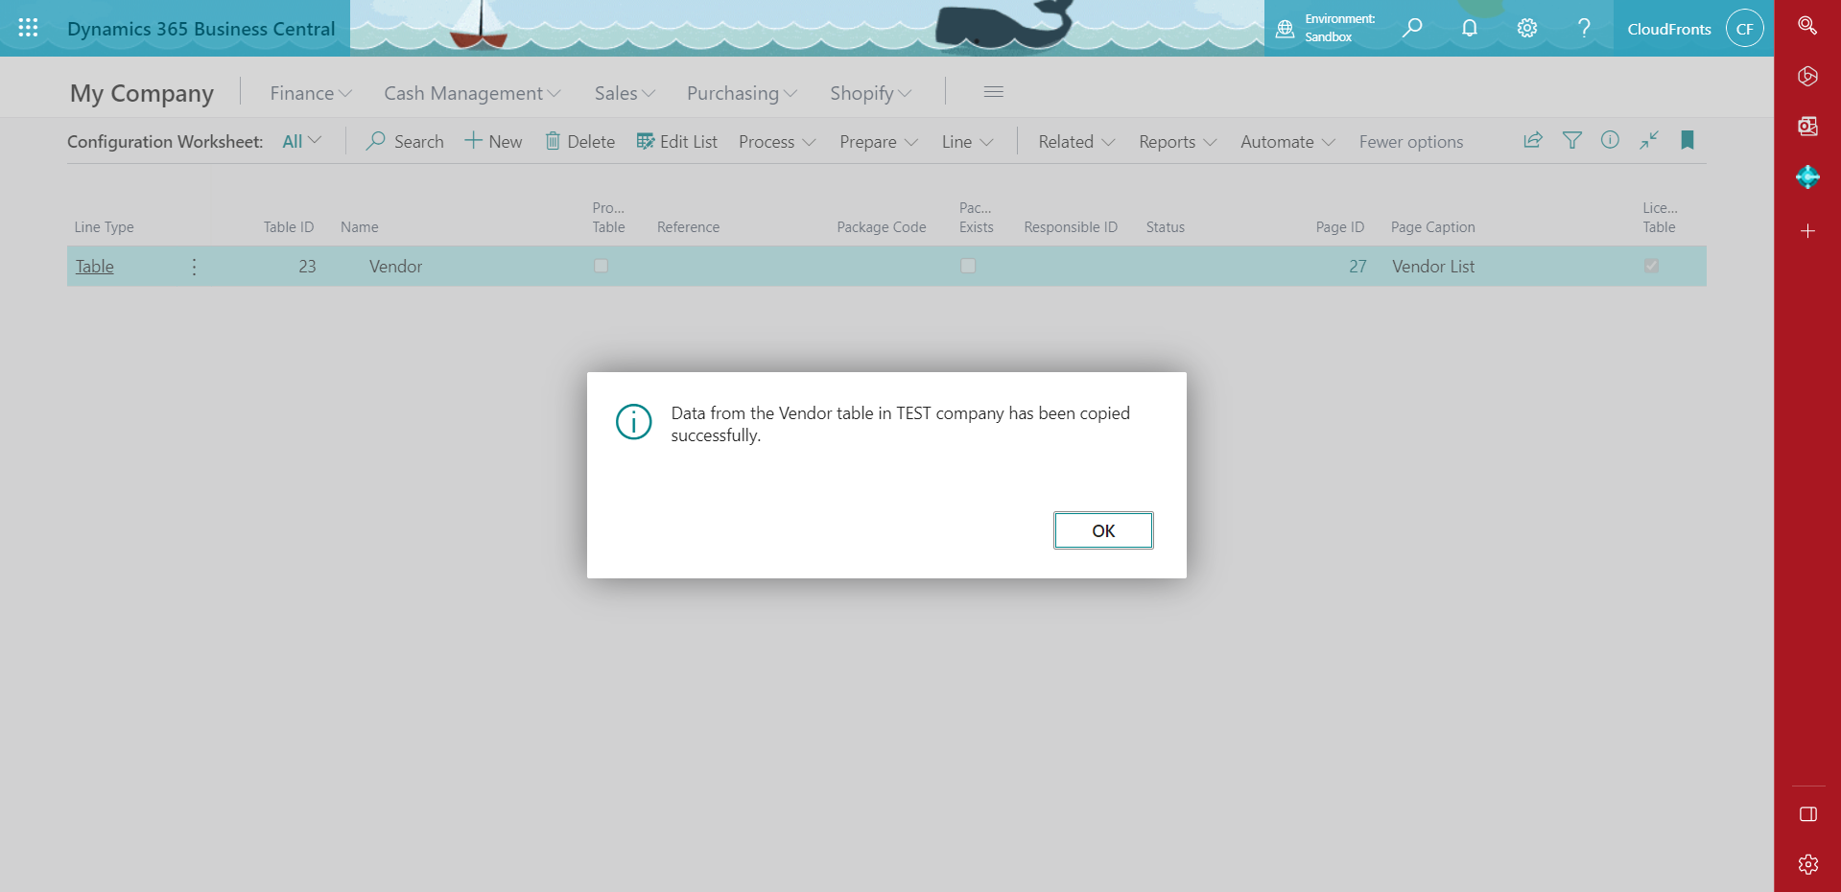Viewport: 1841px width, 892px height.
Task: Click the bookmark page icon
Action: pos(1687,140)
